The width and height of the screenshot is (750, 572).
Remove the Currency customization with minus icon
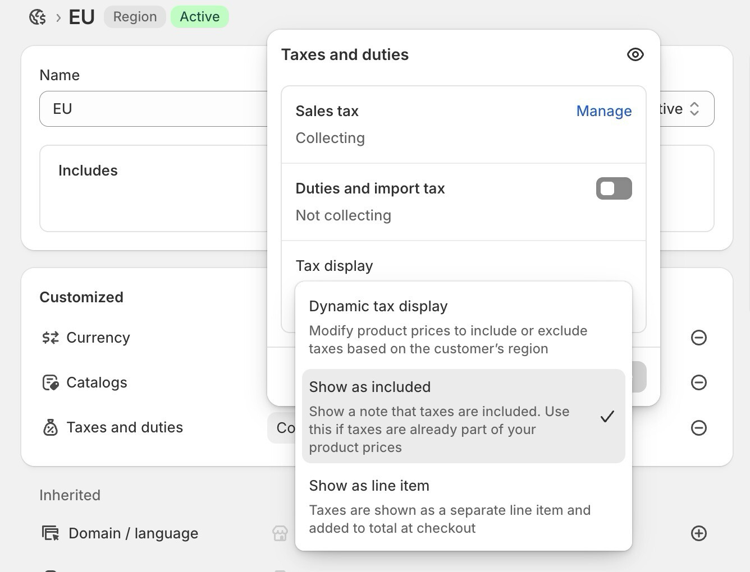coord(698,338)
